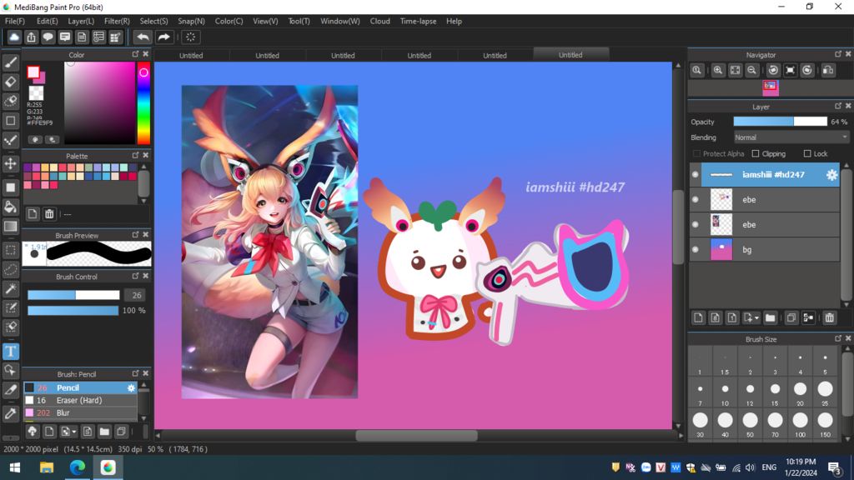This screenshot has height=480, width=854.
Task: Open the Layer(L) menu
Action: 81,21
